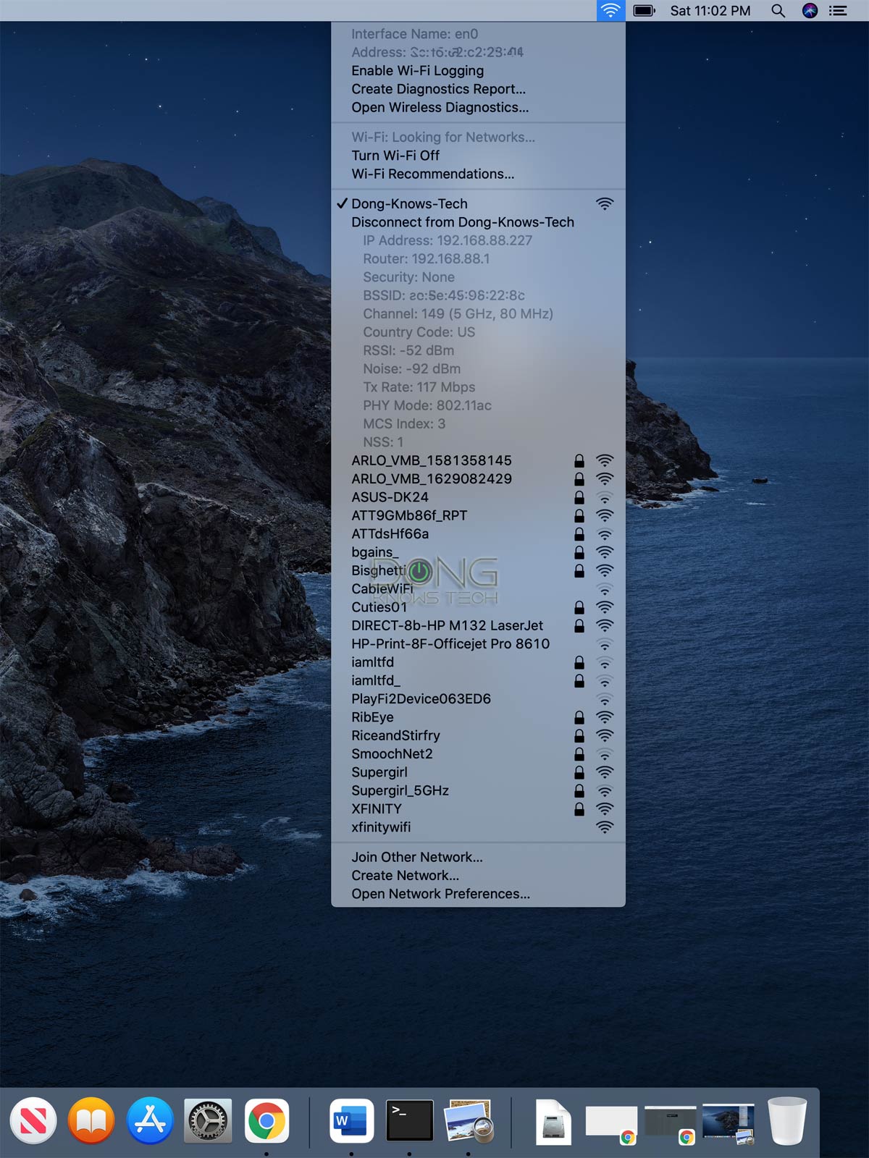Choose Open Wireless Diagnostics...
Viewport: 869px width, 1158px height.
coord(478,107)
